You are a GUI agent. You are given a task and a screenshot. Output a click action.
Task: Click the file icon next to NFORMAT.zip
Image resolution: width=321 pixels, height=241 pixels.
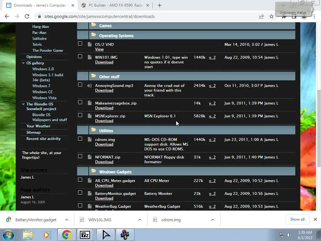click(x=89, y=157)
